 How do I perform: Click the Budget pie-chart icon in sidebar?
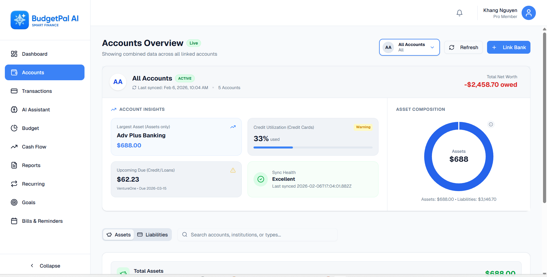[x=14, y=128]
